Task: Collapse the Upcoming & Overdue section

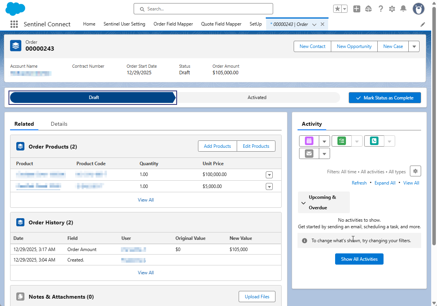Action: pyautogui.click(x=303, y=203)
